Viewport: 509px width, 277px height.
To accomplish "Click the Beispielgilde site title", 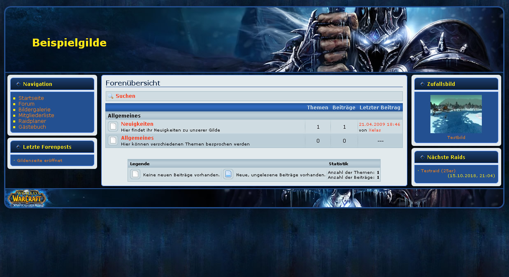I will [x=69, y=43].
